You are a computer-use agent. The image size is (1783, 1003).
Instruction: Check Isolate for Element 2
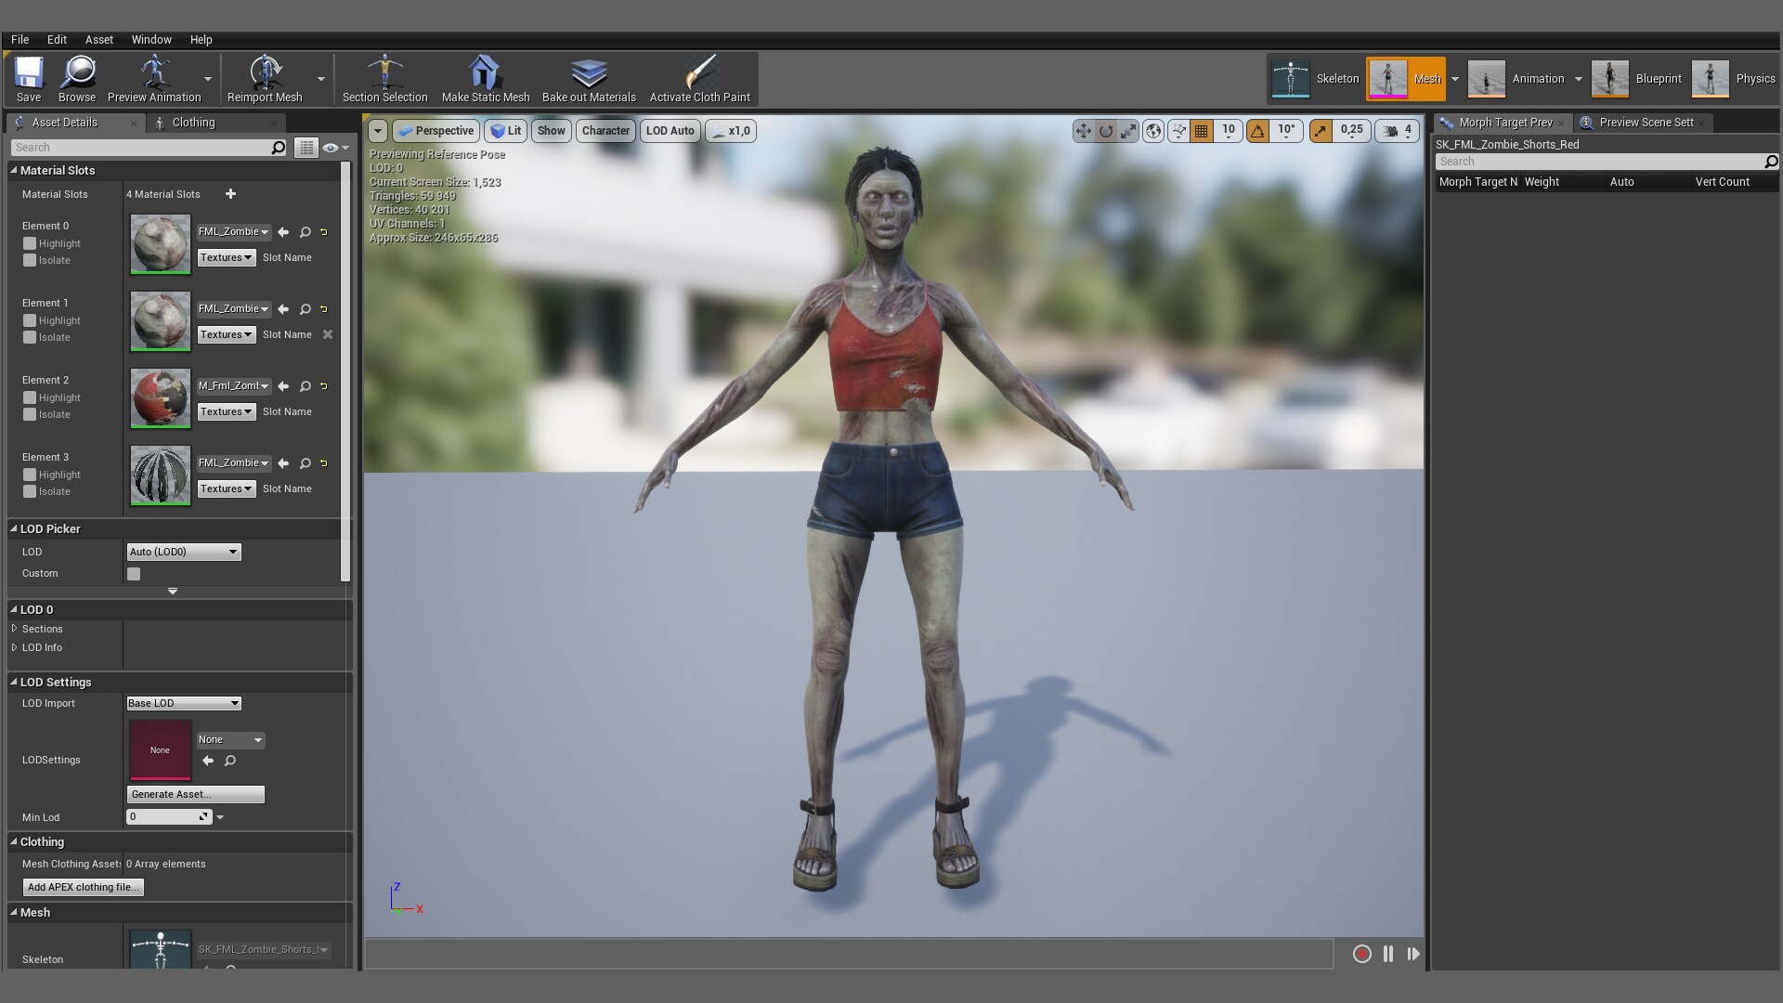coord(30,414)
